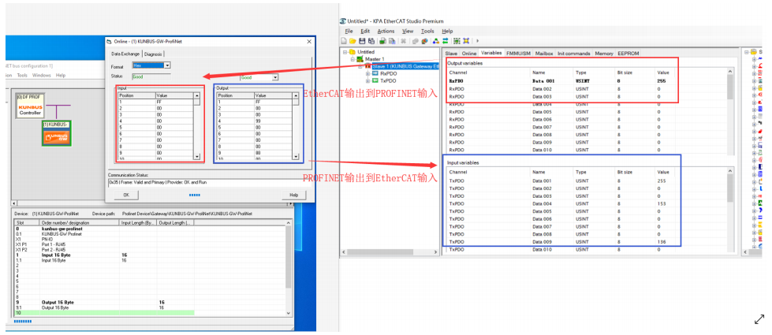This screenshot has width=772, height=335.
Task: Switch to the Memory tab
Action: tap(603, 53)
